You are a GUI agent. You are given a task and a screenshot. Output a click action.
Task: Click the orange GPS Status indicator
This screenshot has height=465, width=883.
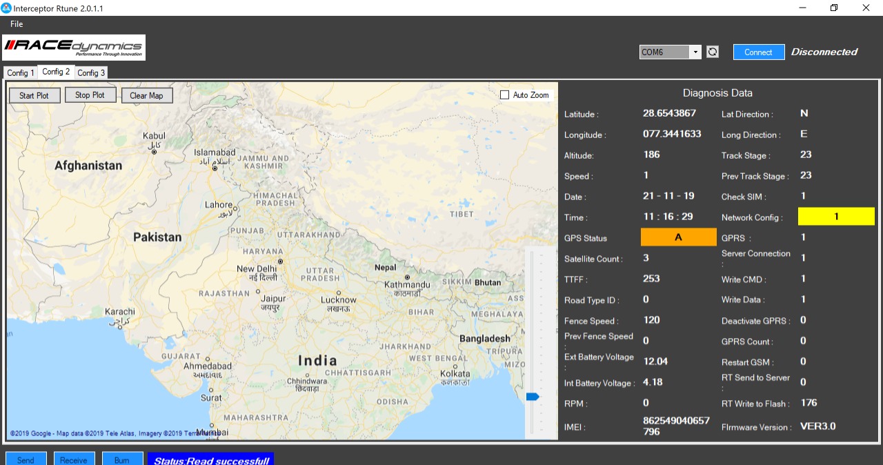coord(679,237)
